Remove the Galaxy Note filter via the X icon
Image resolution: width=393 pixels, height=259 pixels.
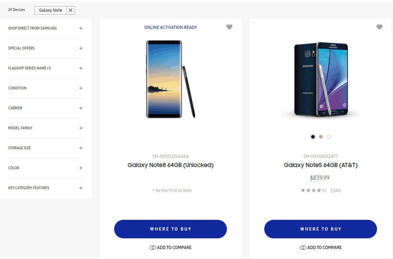point(70,10)
